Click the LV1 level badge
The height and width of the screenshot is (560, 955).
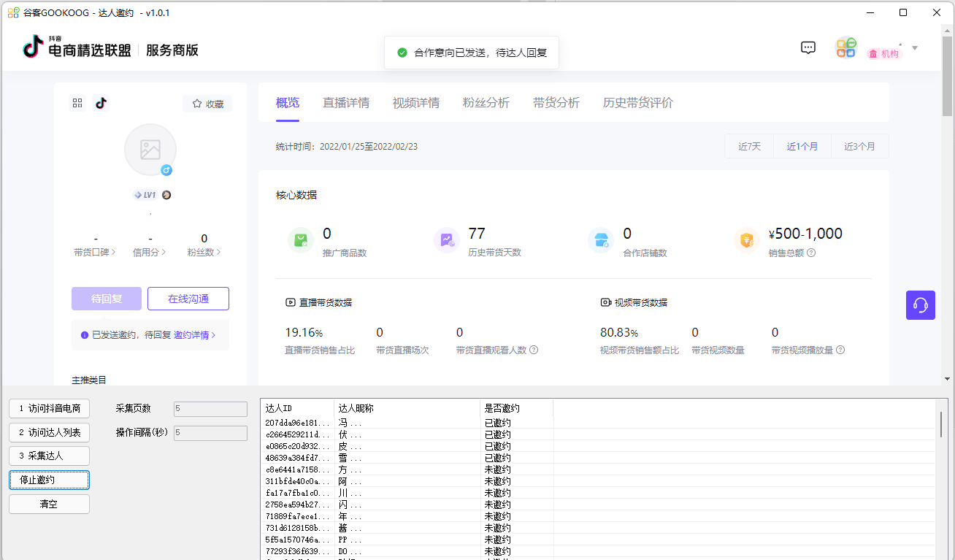[x=145, y=195]
